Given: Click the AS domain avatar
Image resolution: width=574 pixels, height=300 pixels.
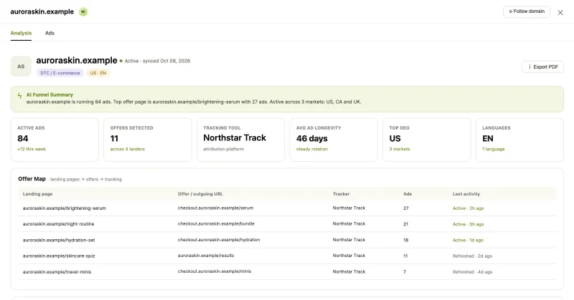Looking at the screenshot, I should (x=21, y=66).
